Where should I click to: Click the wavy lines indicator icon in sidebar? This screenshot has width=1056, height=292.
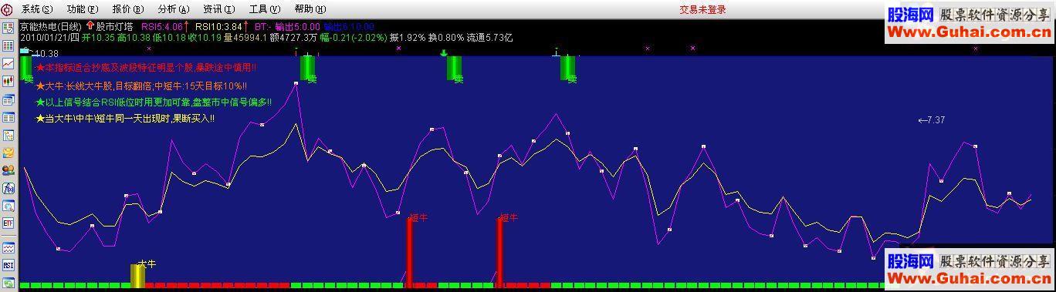coord(8,247)
